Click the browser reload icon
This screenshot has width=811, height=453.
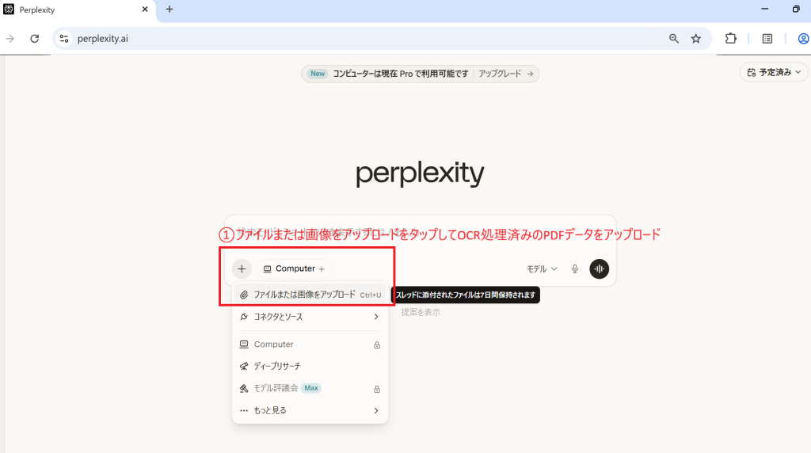click(x=35, y=38)
